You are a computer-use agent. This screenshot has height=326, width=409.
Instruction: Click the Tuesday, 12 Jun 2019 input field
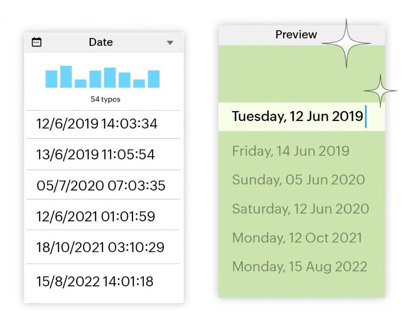298,117
